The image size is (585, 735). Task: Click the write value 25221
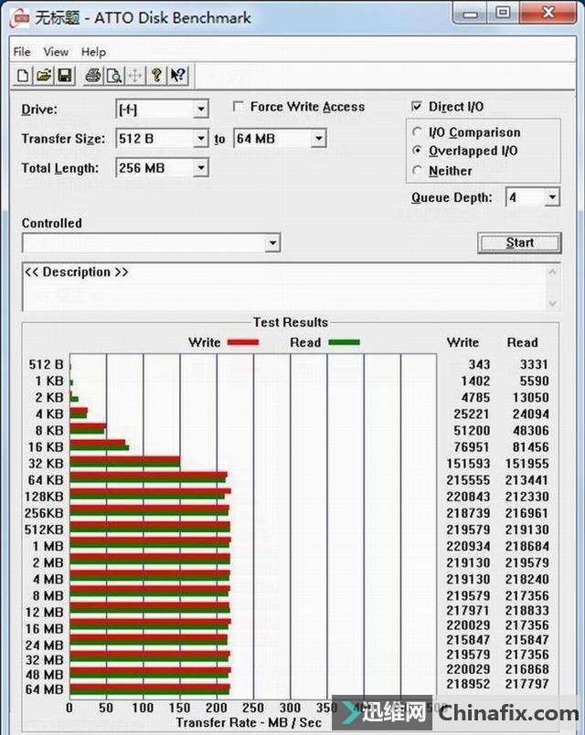click(472, 414)
